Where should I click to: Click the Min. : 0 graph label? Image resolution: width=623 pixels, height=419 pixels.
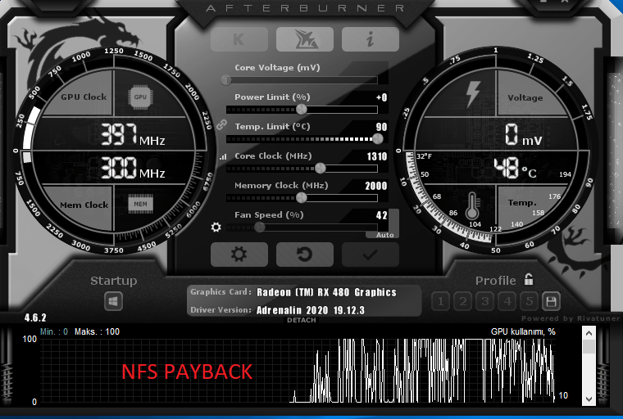coord(54,331)
